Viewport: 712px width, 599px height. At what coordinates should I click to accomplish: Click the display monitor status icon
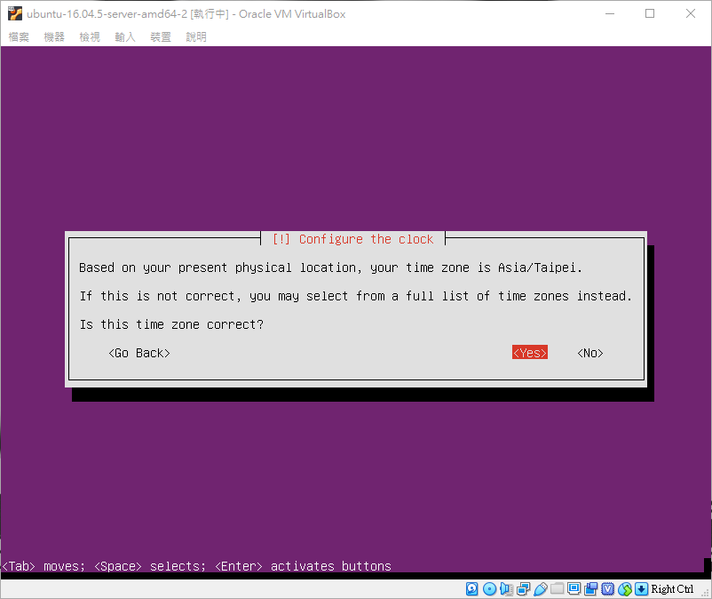(x=574, y=589)
